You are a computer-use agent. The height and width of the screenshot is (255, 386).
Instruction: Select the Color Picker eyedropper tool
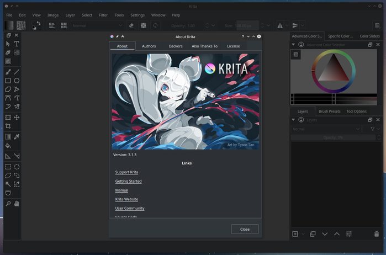[17, 136]
